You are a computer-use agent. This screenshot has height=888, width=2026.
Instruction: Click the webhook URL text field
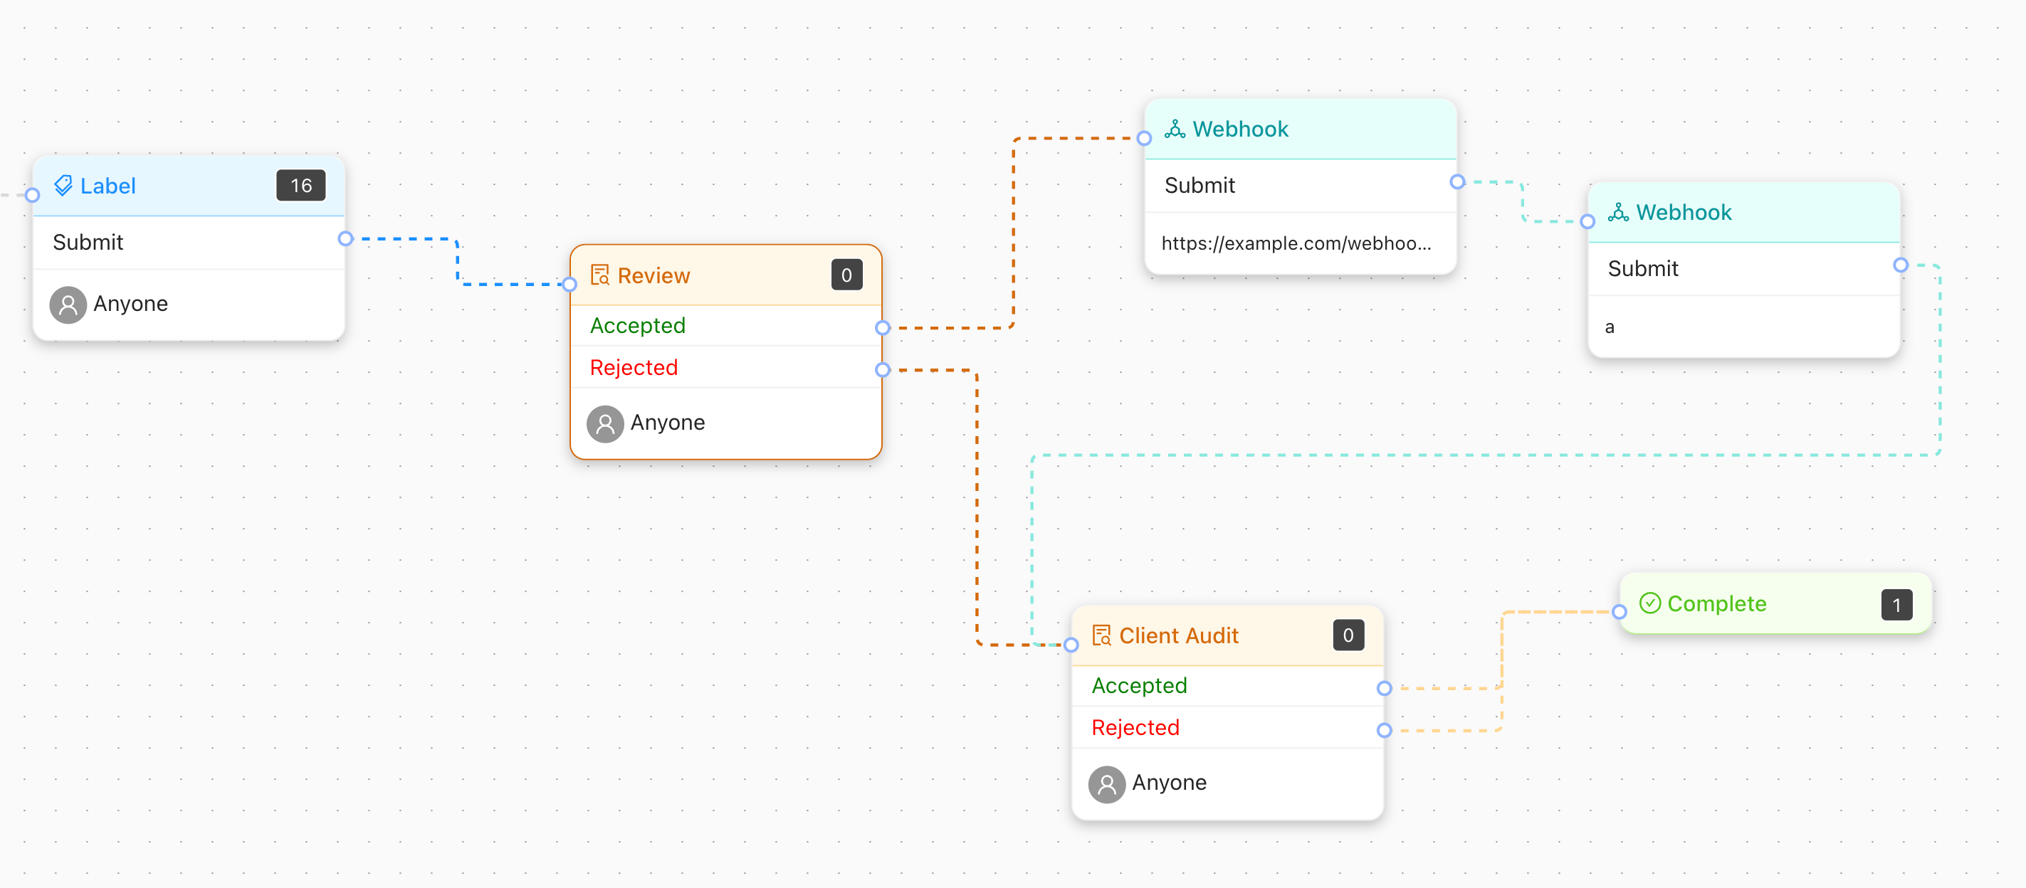[1296, 243]
